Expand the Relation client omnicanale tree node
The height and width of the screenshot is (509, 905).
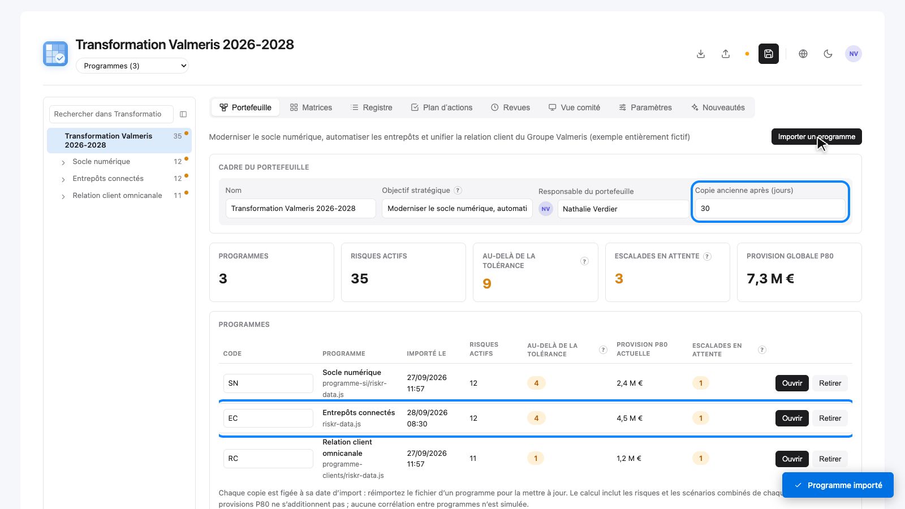pyautogui.click(x=63, y=196)
